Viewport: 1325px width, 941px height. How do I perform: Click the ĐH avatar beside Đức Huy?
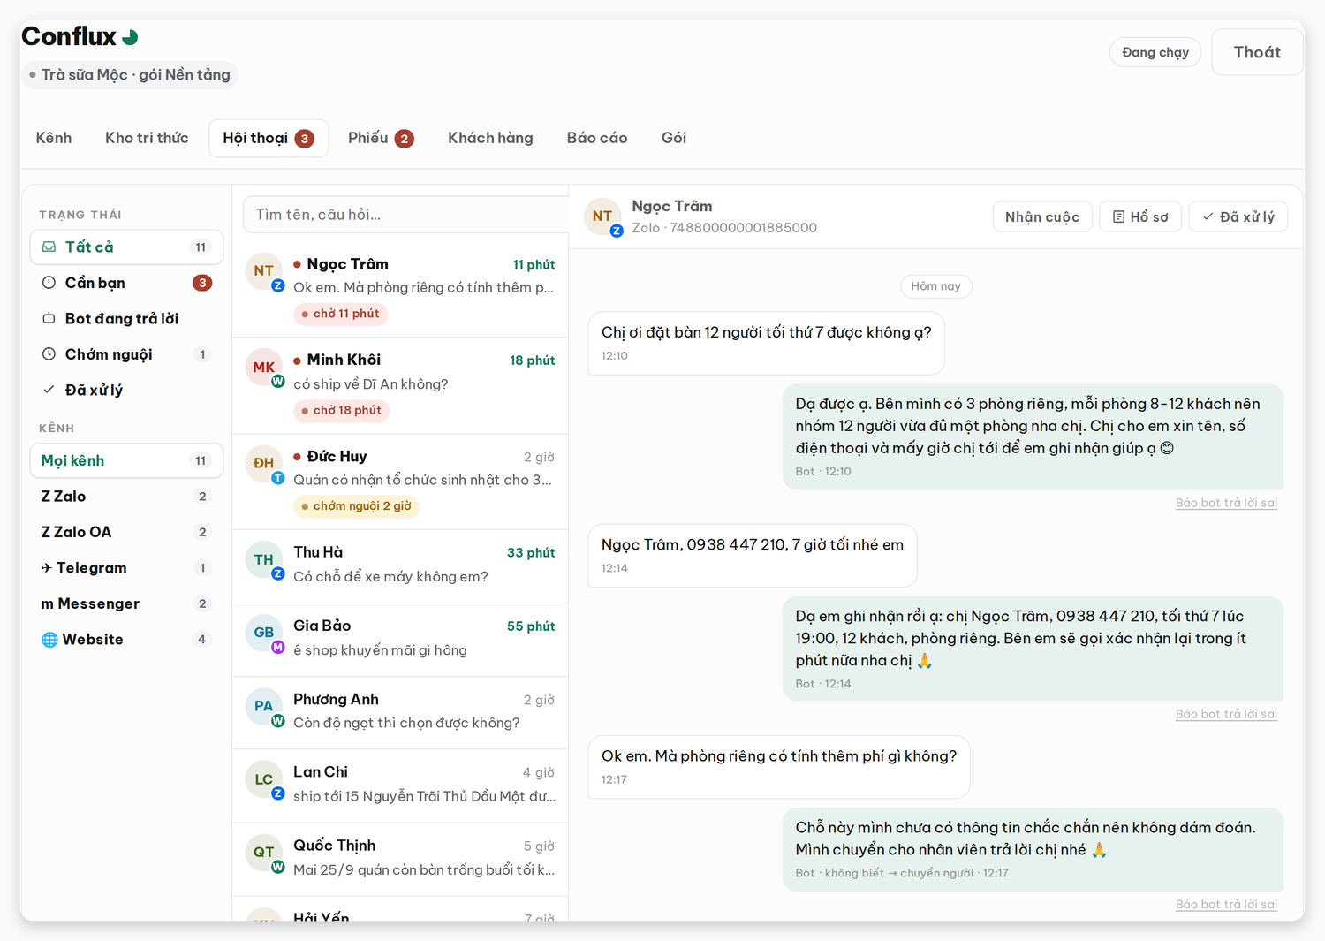tap(263, 464)
